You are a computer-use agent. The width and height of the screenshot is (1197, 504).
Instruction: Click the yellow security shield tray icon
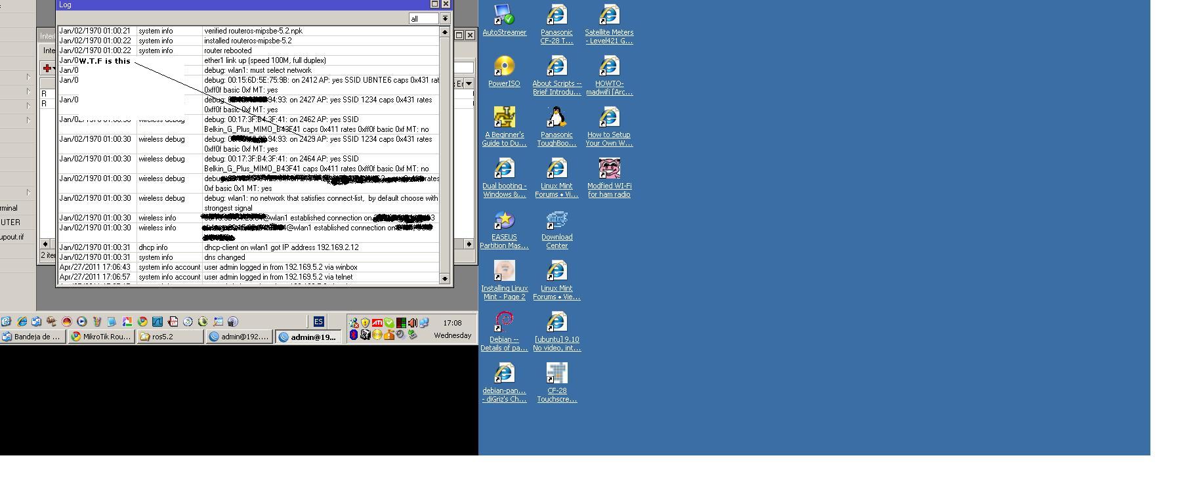pos(365,323)
